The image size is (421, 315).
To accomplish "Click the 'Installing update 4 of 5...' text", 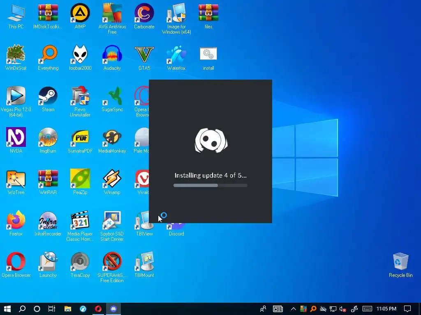I will coord(210,176).
